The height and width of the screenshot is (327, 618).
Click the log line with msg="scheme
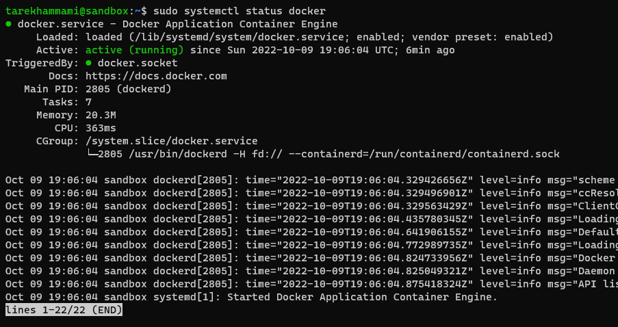[x=312, y=180]
